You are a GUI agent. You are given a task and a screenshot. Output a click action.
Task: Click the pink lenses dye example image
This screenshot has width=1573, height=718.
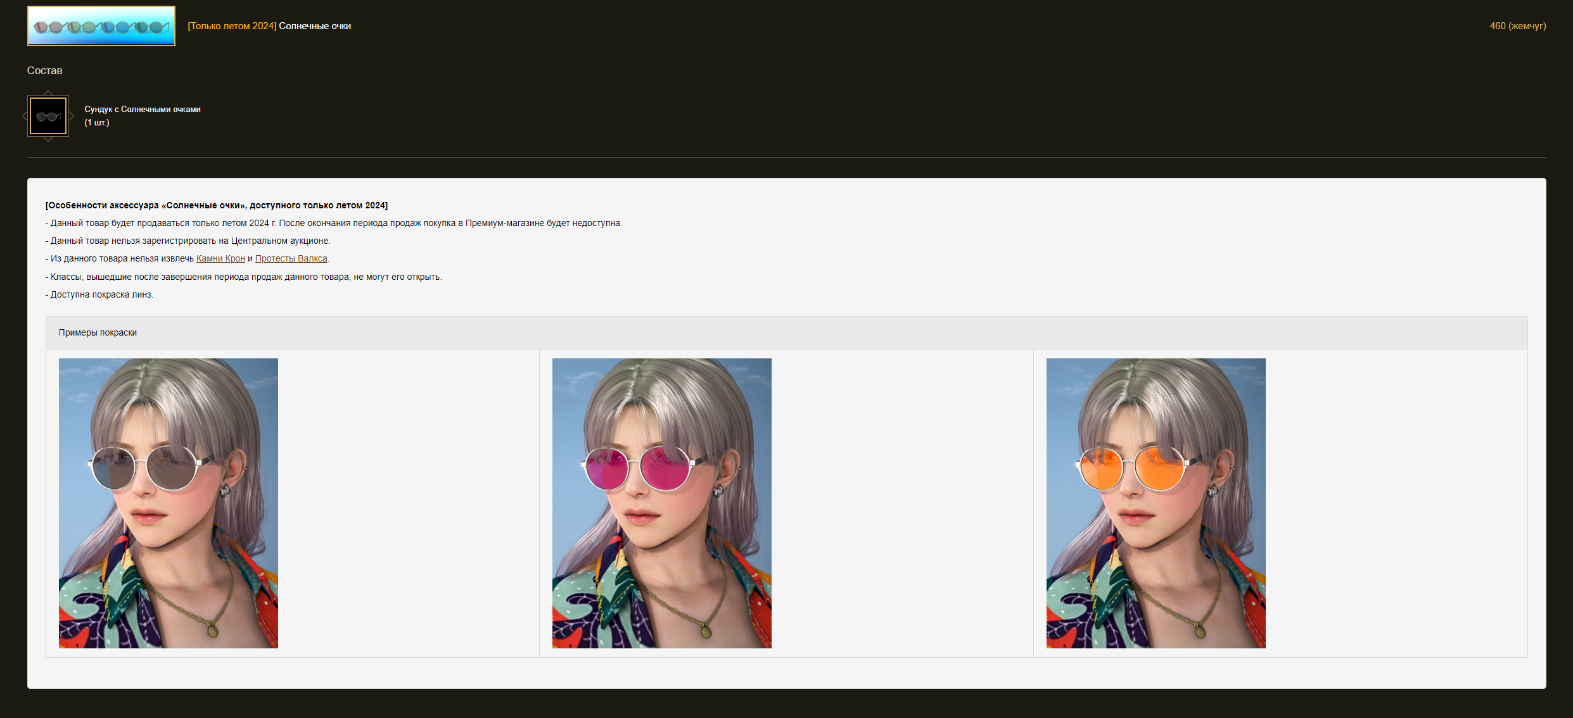[x=662, y=503]
